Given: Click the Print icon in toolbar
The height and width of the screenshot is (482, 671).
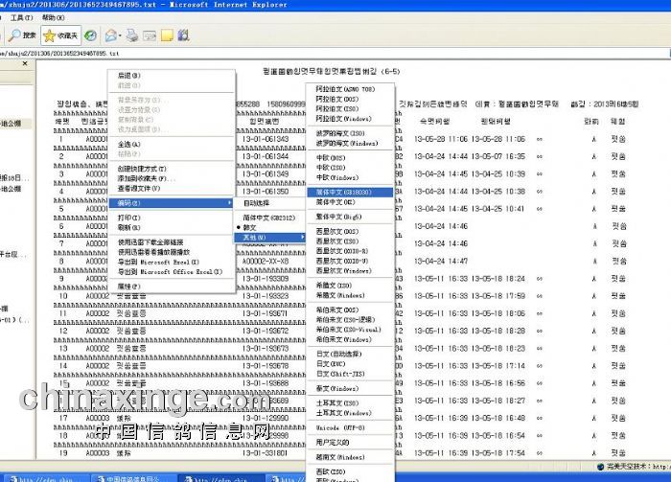Looking at the screenshot, I should (132, 35).
